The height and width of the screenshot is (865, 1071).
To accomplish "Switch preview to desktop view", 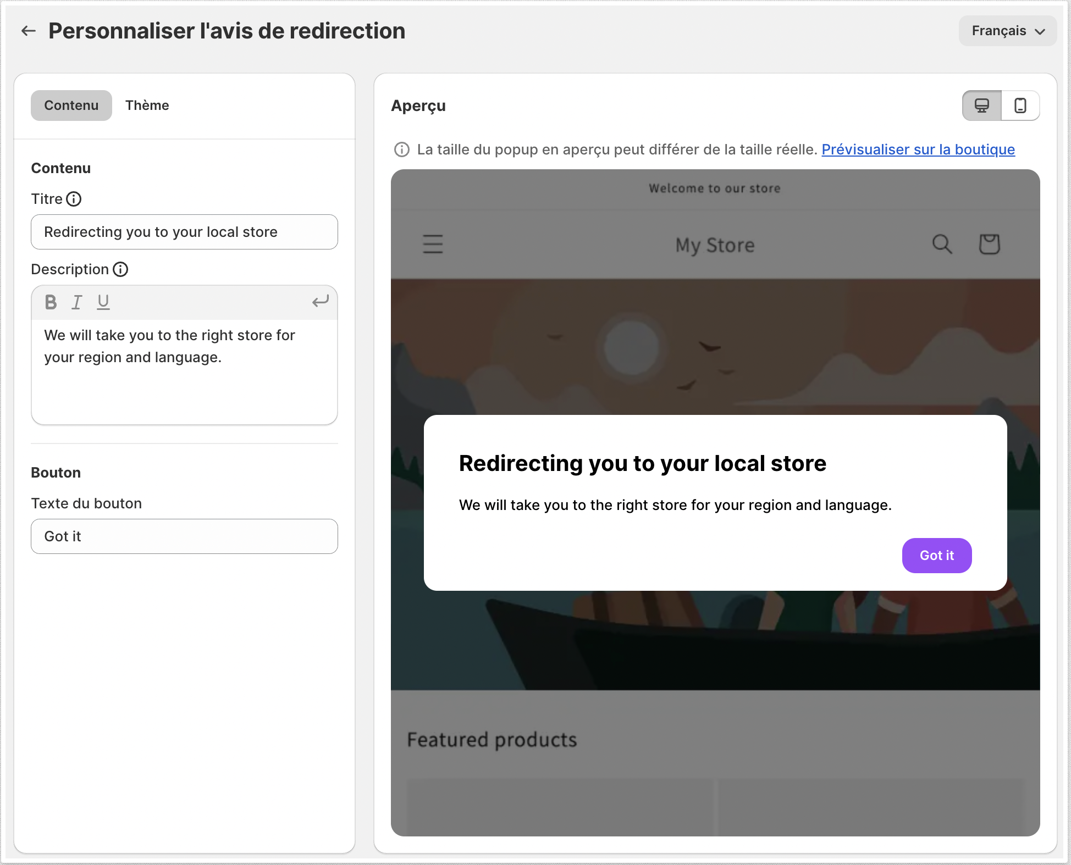I will (x=982, y=106).
